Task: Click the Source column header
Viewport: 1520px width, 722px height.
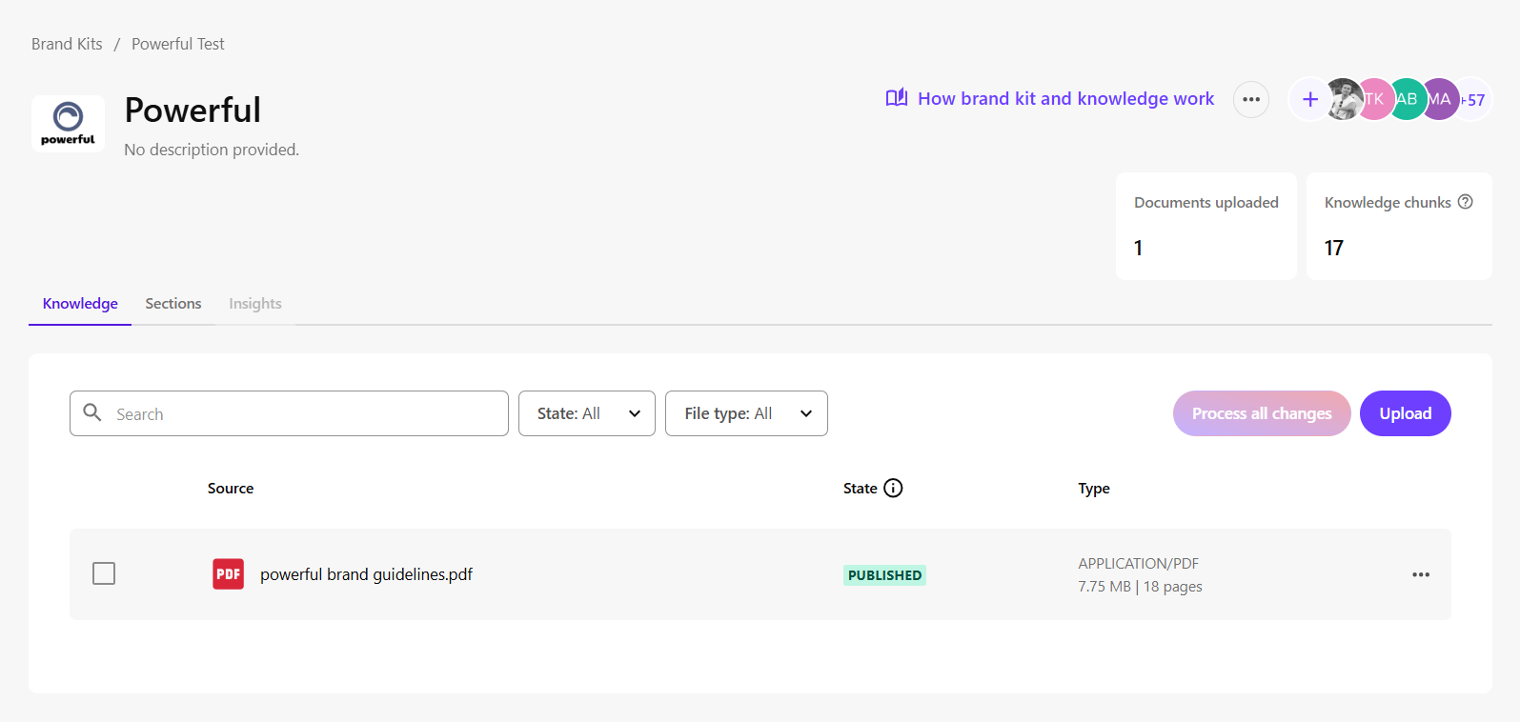Action: (231, 488)
